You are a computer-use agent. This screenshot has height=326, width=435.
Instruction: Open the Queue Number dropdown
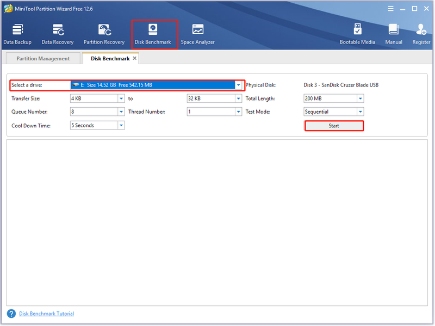121,112
